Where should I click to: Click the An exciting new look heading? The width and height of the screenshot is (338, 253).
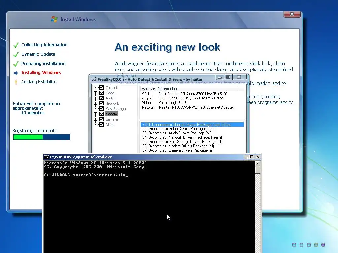[167, 47]
